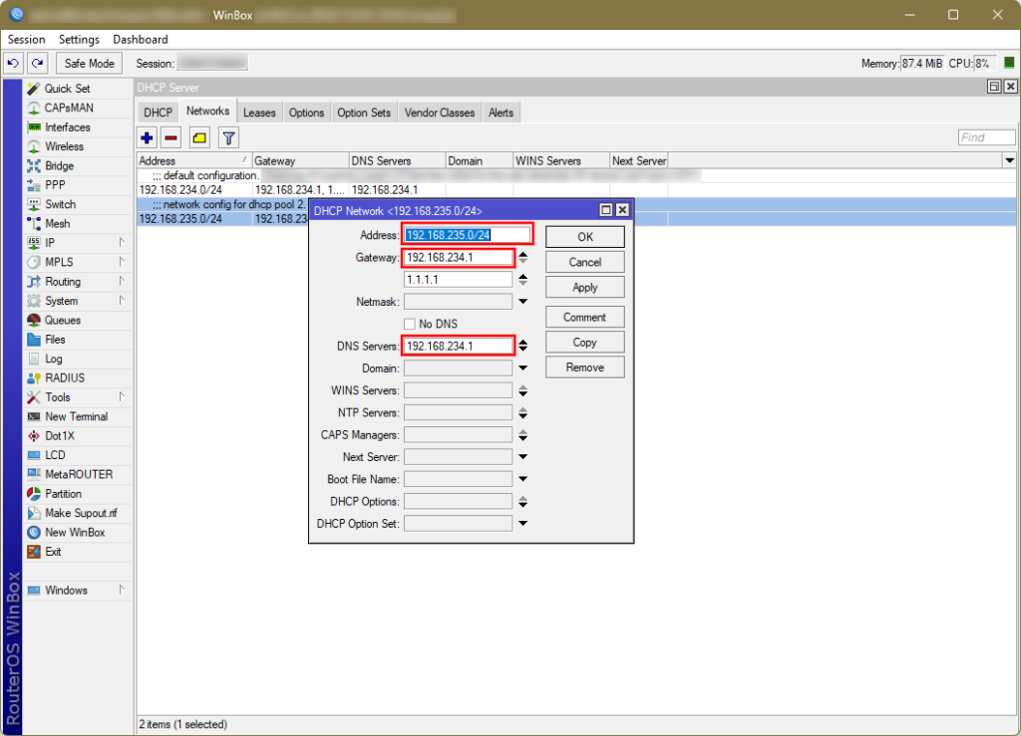Viewport: 1021px width, 736px height.
Task: Apply the DHCP network changes
Action: [x=584, y=287]
